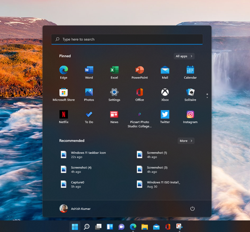
Task: Expand the All apps list
Action: (x=184, y=56)
